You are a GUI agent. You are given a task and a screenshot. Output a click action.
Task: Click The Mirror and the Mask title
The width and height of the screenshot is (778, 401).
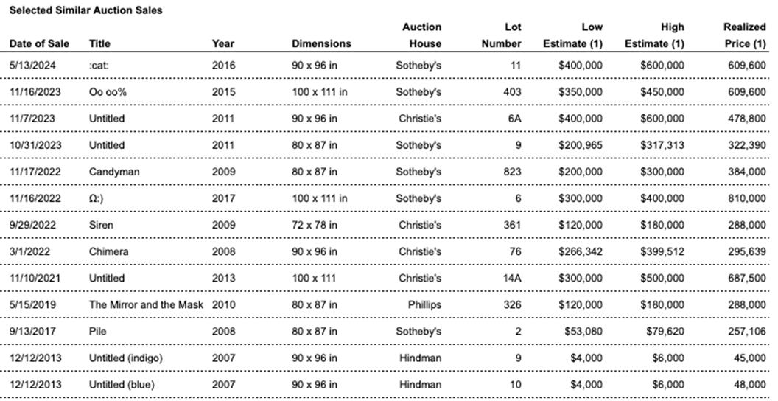coord(147,304)
